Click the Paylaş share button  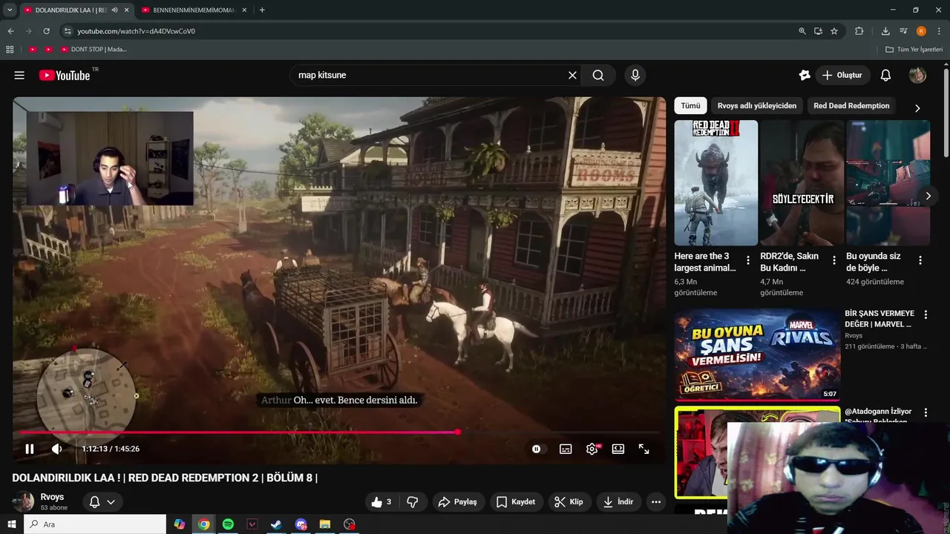[457, 502]
